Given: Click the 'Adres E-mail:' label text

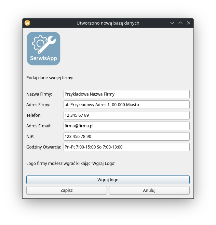Looking at the screenshot, I should [x=39, y=126].
